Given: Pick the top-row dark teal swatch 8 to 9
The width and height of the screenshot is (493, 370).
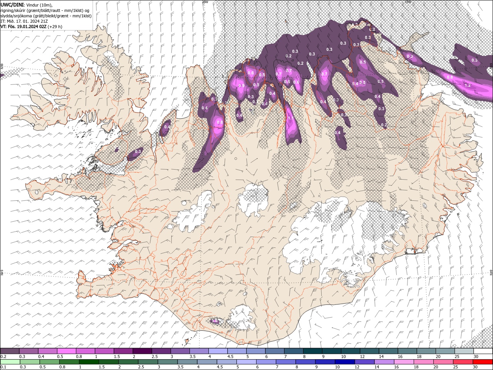Looking at the screenshot, I should coord(312,351).
